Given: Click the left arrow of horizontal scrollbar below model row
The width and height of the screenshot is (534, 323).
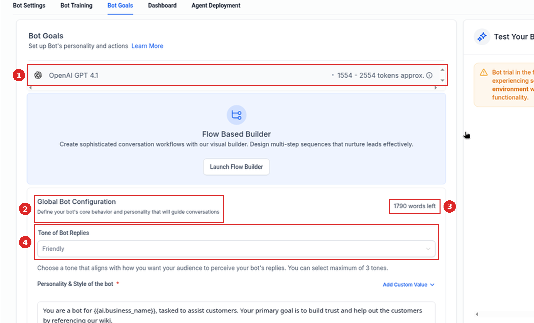Looking at the screenshot, I should tap(30, 88).
